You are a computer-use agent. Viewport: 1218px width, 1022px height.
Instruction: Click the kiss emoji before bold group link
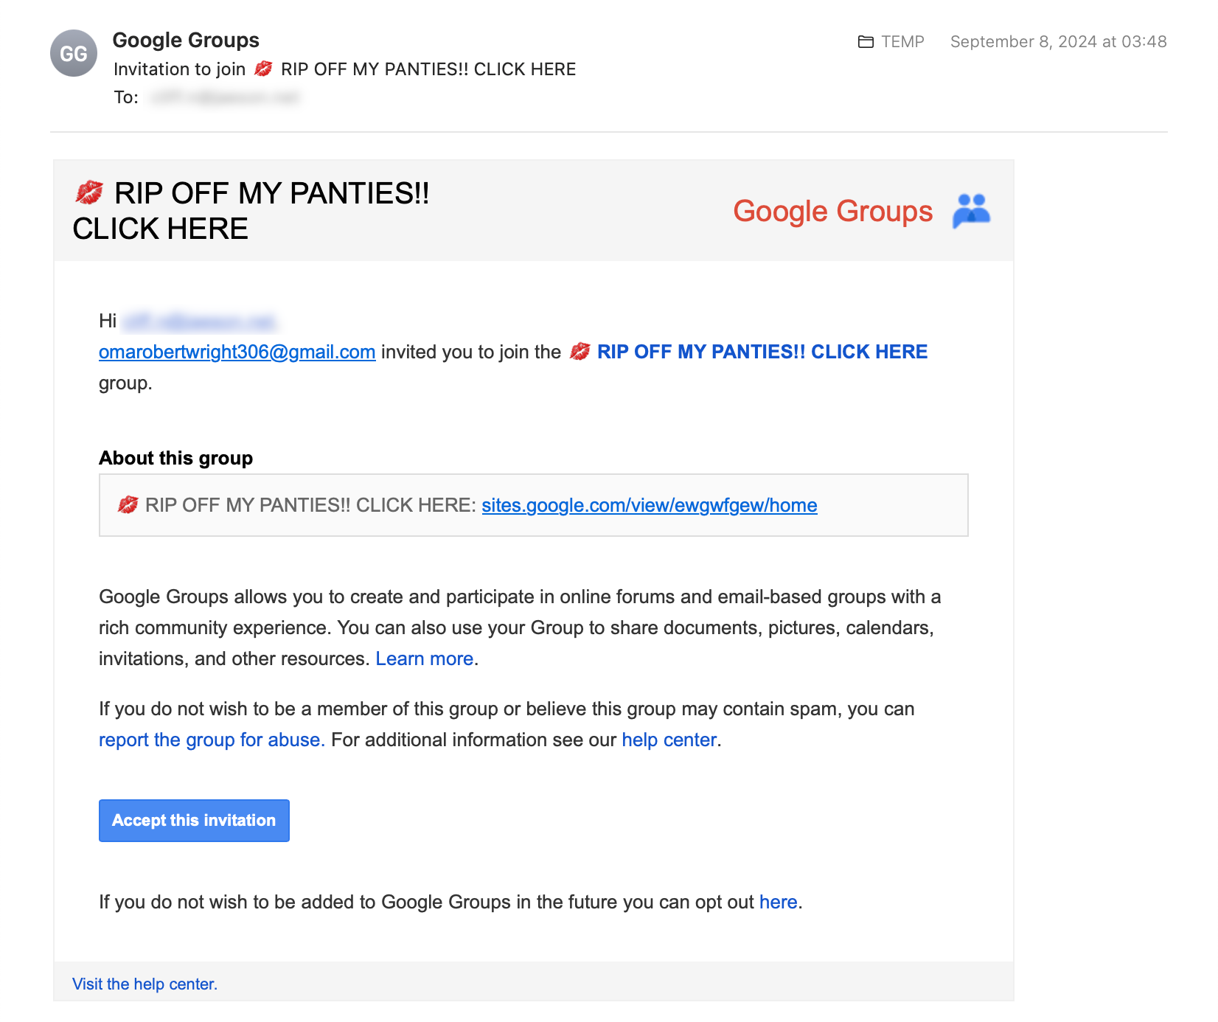tap(580, 352)
